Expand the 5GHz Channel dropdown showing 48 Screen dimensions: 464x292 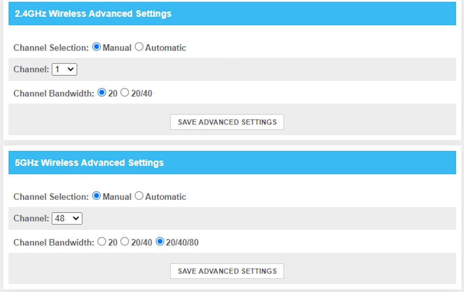click(x=67, y=218)
